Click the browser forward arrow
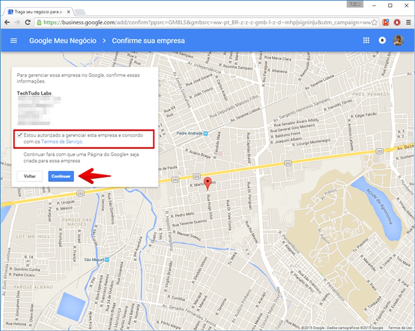 coord(17,22)
